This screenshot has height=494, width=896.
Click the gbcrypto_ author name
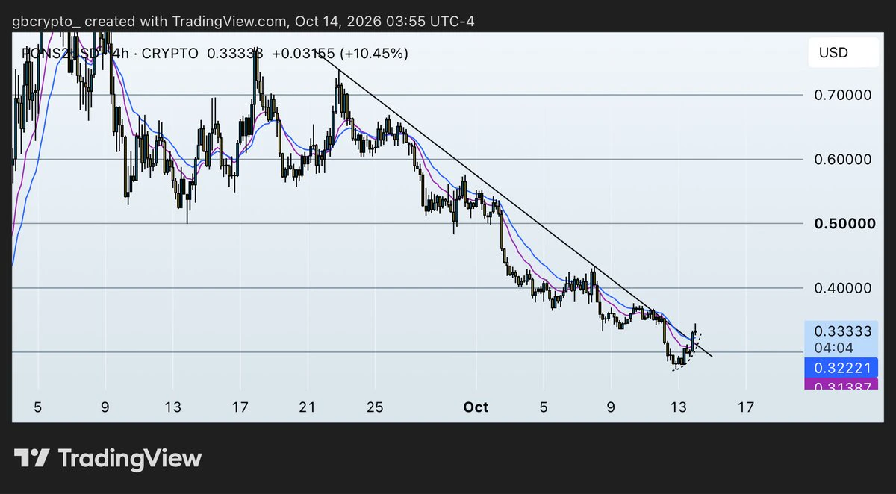coord(46,21)
